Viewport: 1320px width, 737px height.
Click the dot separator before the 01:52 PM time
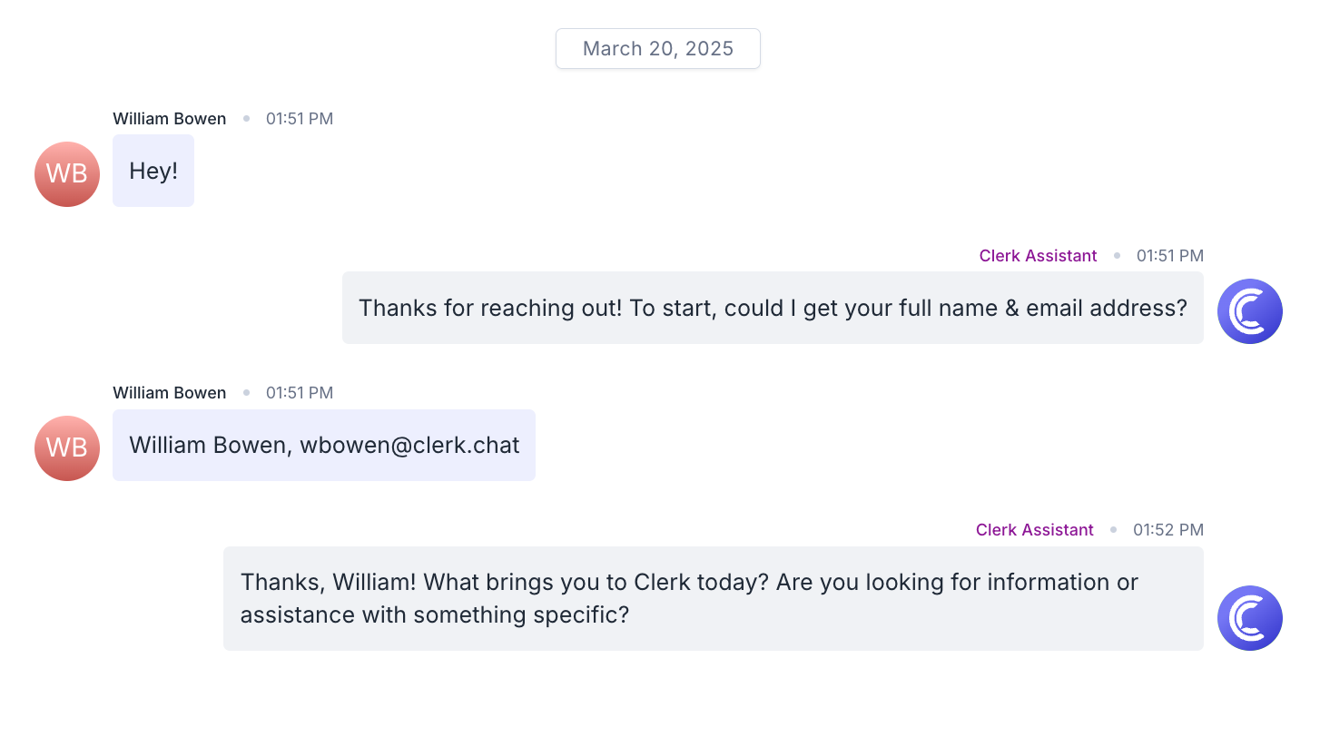[1114, 530]
